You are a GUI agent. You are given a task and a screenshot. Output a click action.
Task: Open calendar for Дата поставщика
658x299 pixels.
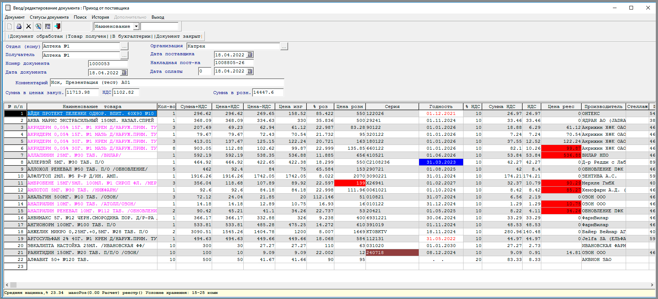[250, 55]
